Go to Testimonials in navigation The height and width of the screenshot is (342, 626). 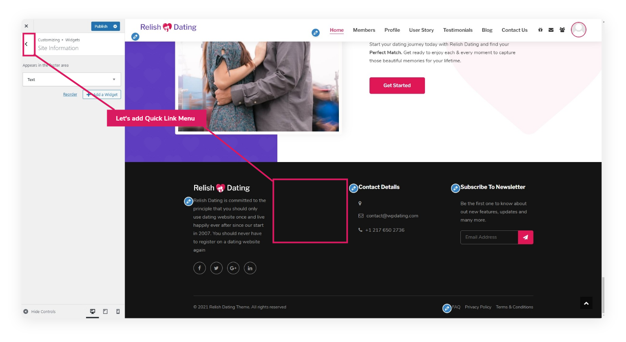(458, 30)
